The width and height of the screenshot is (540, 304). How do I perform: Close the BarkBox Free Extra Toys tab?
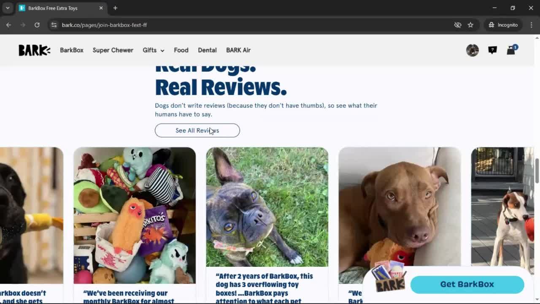point(101,8)
